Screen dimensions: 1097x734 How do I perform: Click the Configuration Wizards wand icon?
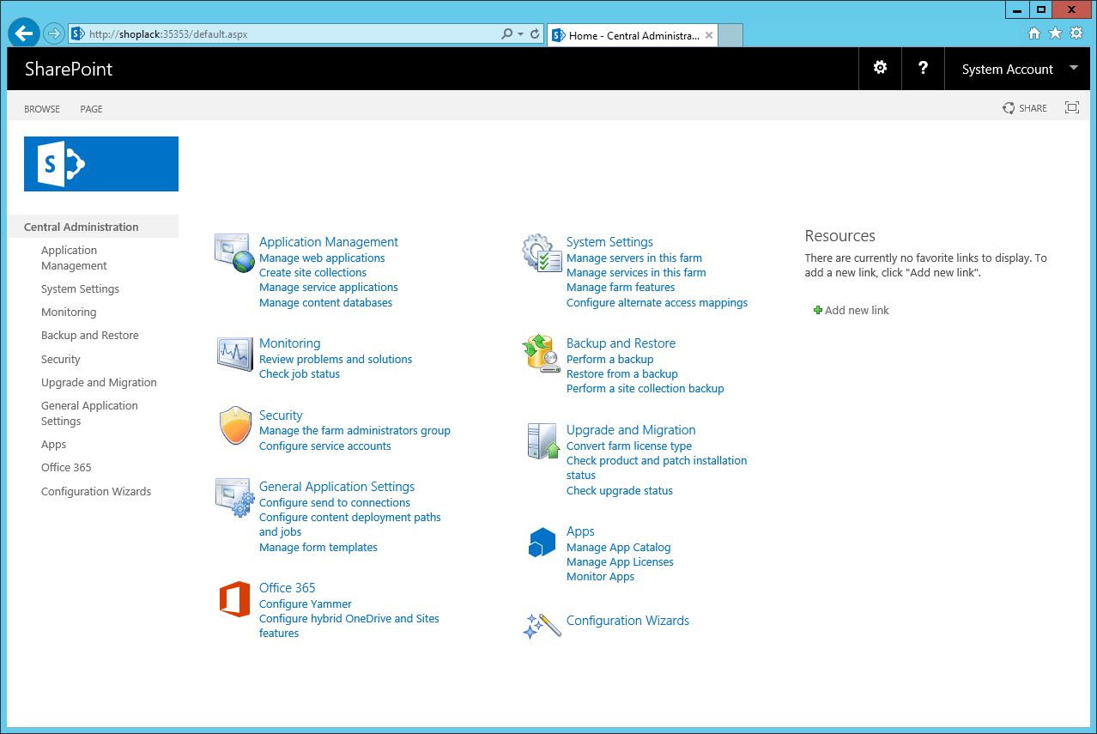pos(542,625)
